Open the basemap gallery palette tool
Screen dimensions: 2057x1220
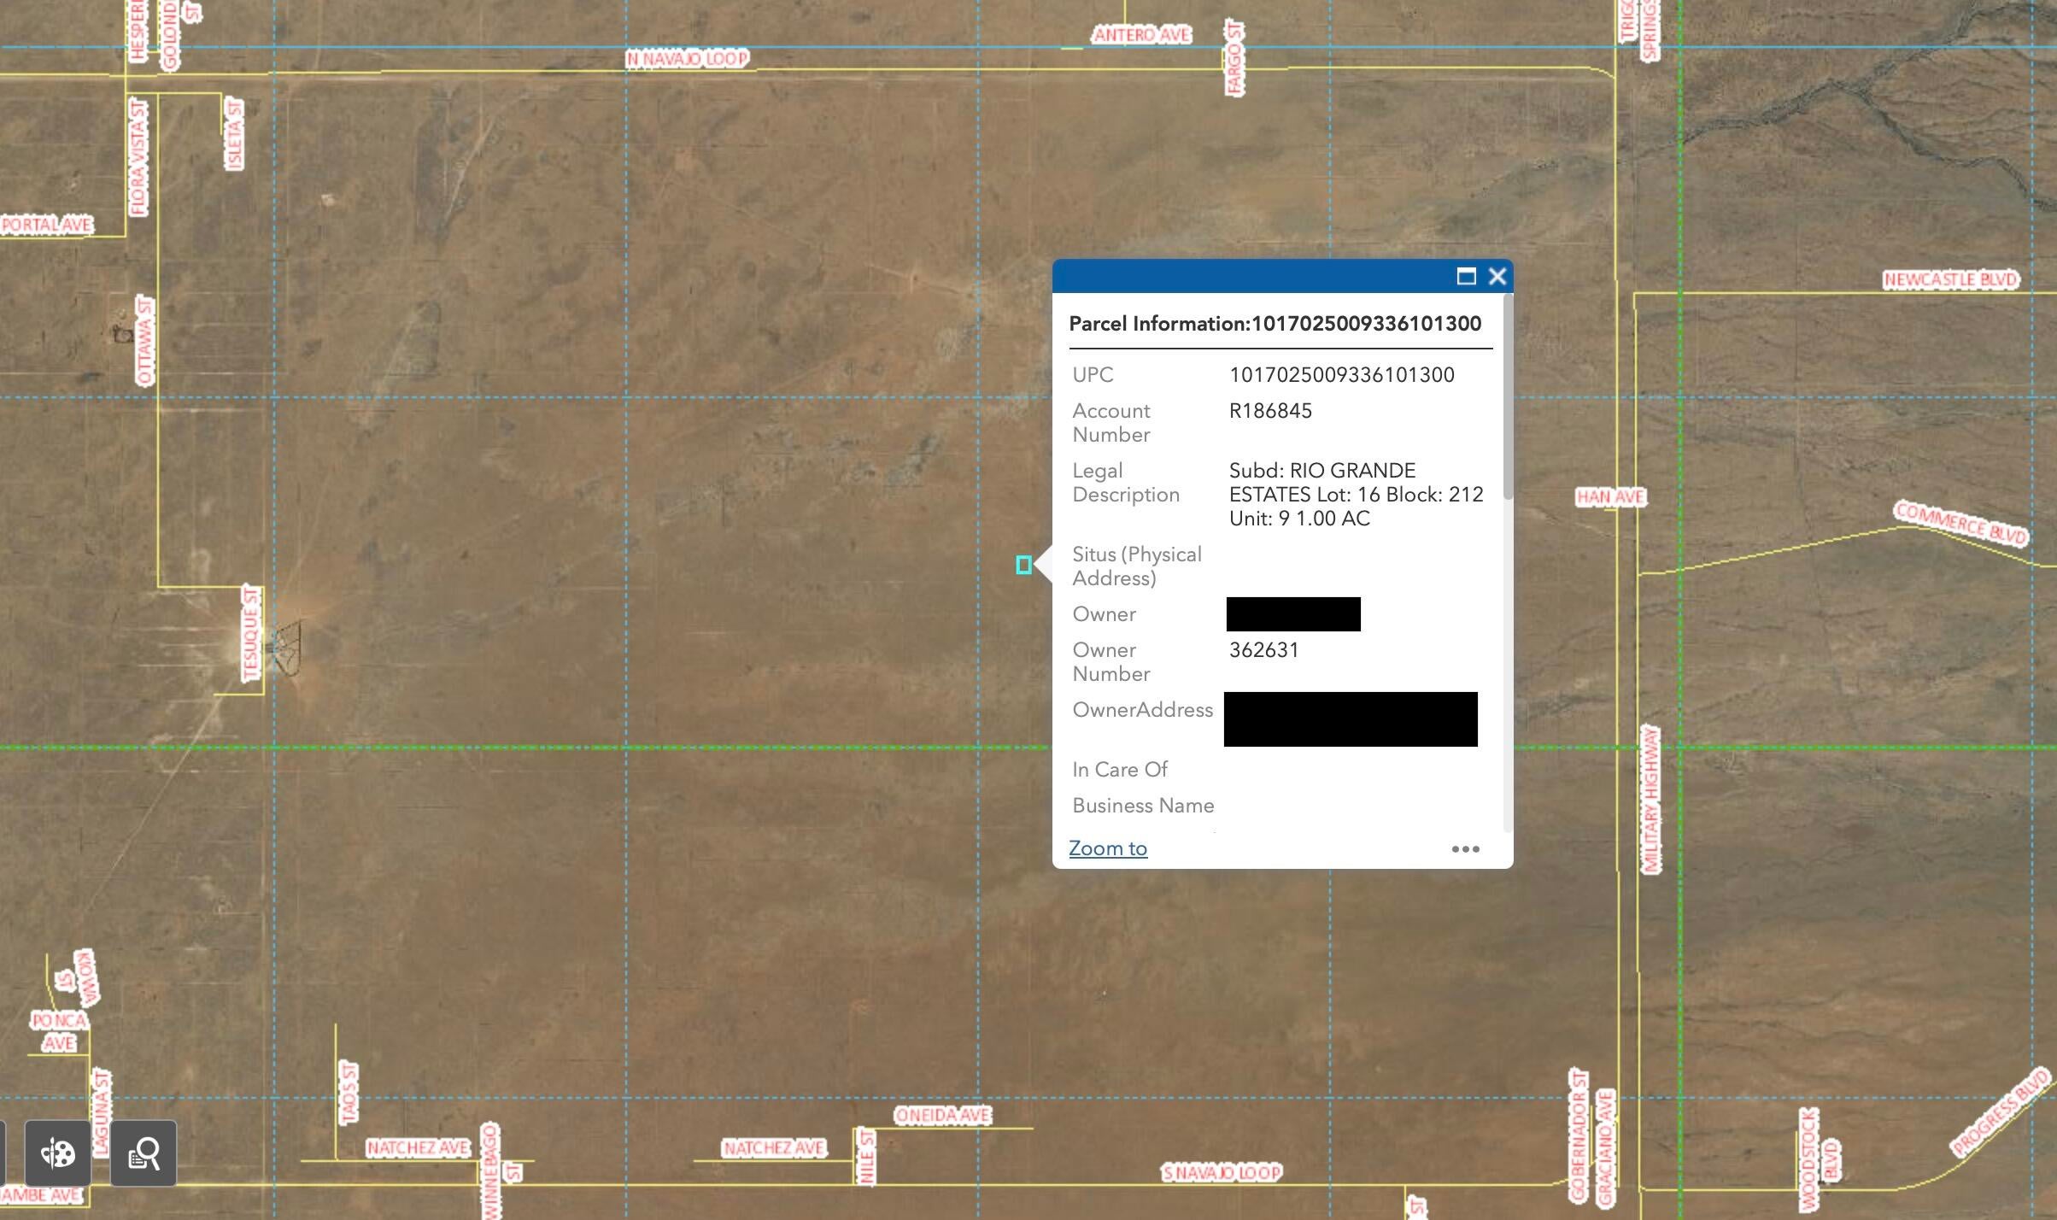point(58,1153)
